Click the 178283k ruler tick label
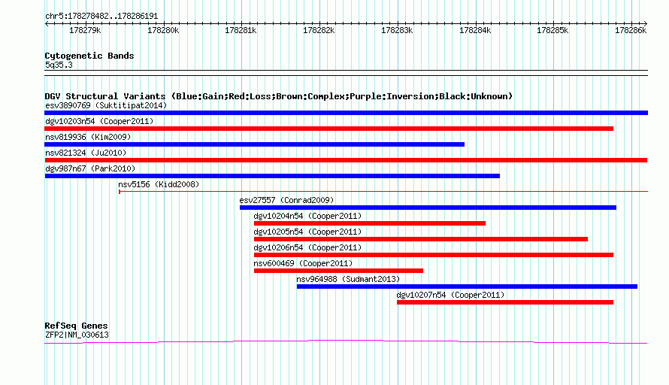669x385 pixels. pos(397,30)
